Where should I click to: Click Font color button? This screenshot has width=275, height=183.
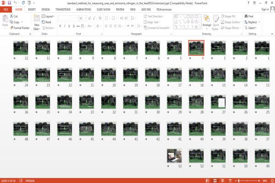(98, 26)
